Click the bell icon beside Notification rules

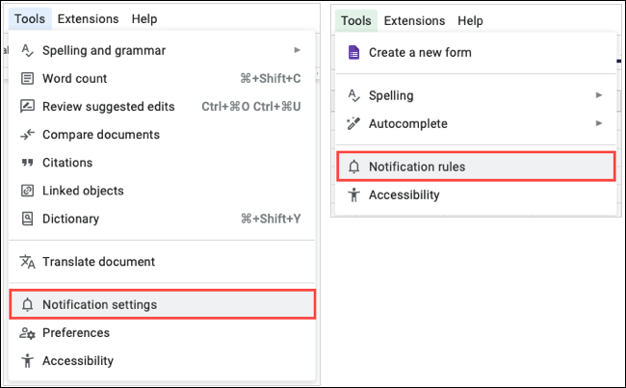pyautogui.click(x=353, y=167)
